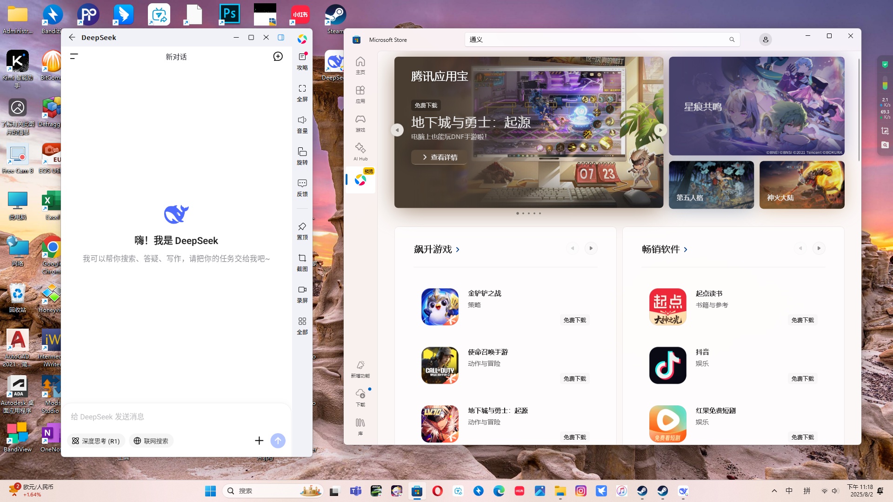The width and height of the screenshot is (893, 502).
Task: Click the Store search magnifier icon
Action: coord(732,40)
